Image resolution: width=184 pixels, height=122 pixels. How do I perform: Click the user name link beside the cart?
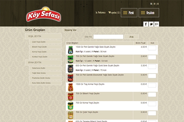(x=100, y=12)
